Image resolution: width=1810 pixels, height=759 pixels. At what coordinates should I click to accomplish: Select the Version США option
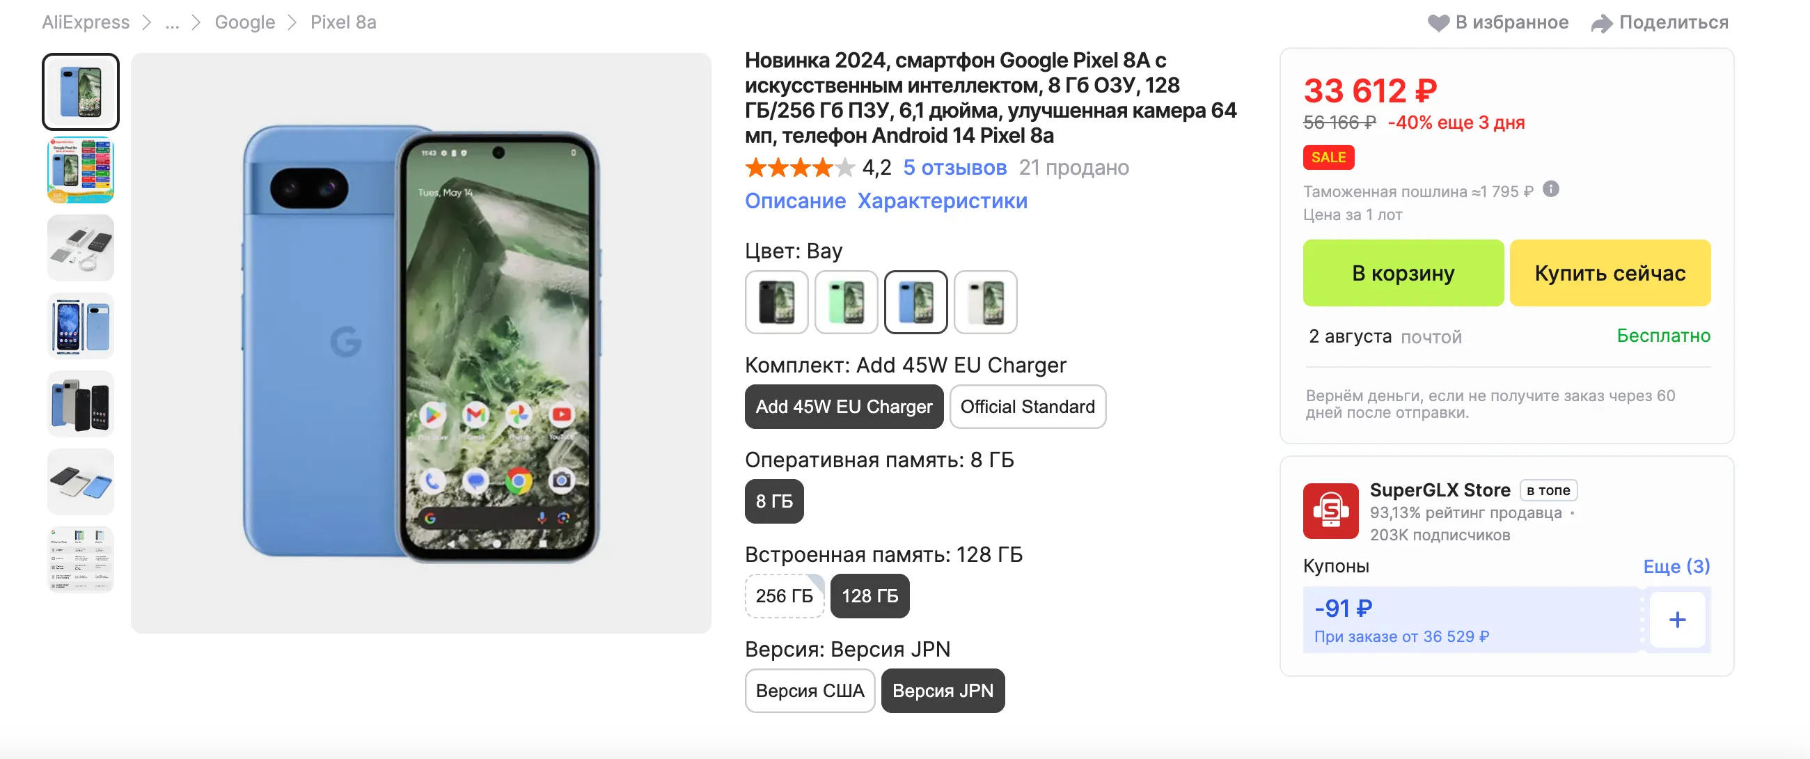pos(810,691)
